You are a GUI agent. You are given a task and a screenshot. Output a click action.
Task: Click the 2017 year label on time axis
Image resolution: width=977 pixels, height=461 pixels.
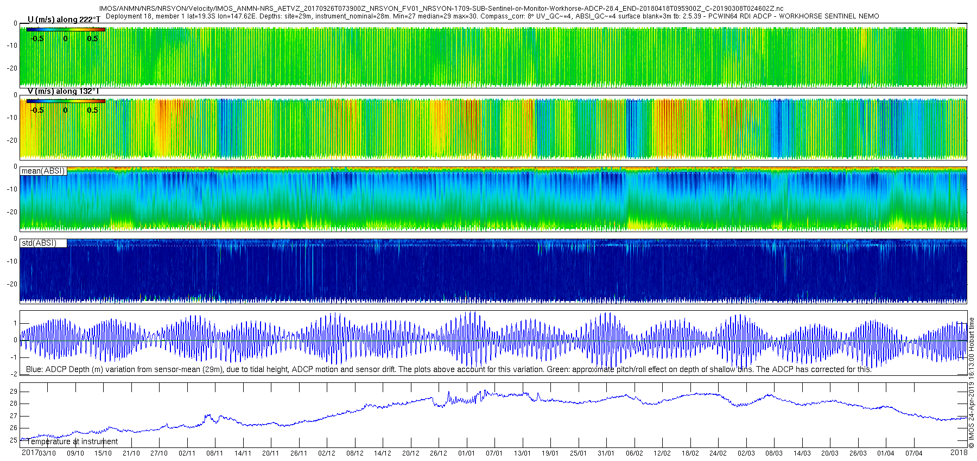pos(29,453)
